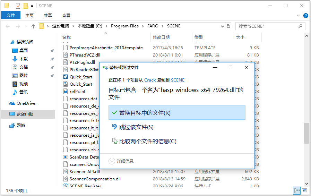Close the replace or skip dialog

click(247, 67)
